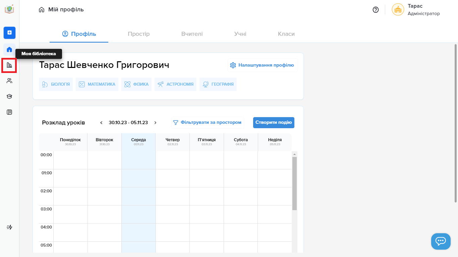Open the home icon in sidebar

pos(9,50)
